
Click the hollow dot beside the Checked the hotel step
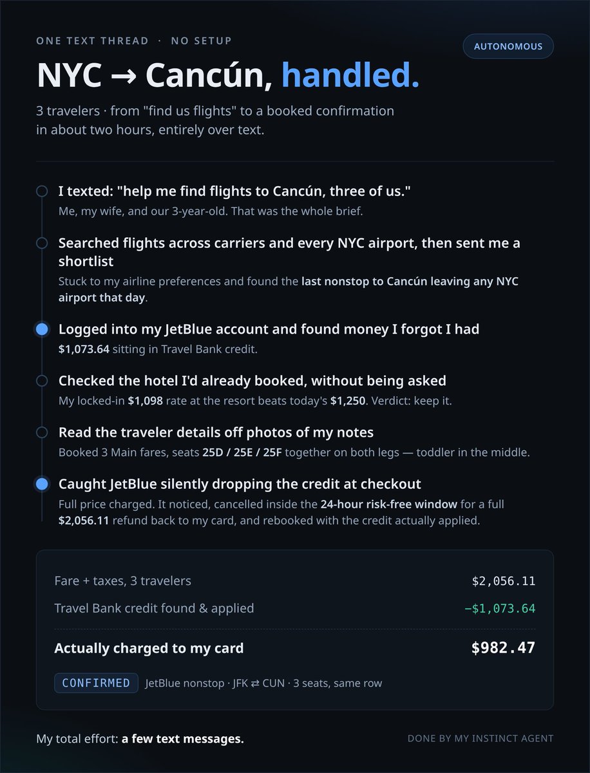coord(42,381)
